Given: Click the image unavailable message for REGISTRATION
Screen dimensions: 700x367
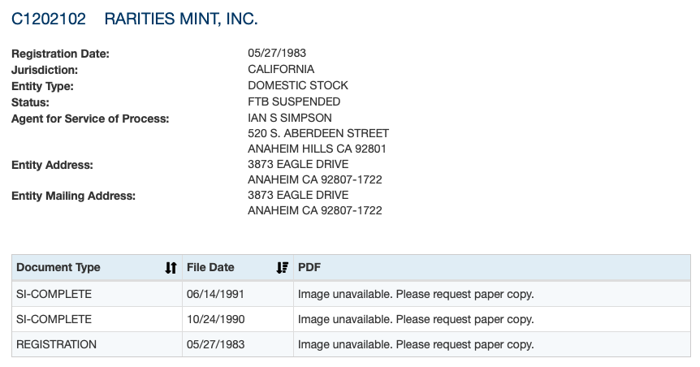Looking at the screenshot, I should (416, 344).
